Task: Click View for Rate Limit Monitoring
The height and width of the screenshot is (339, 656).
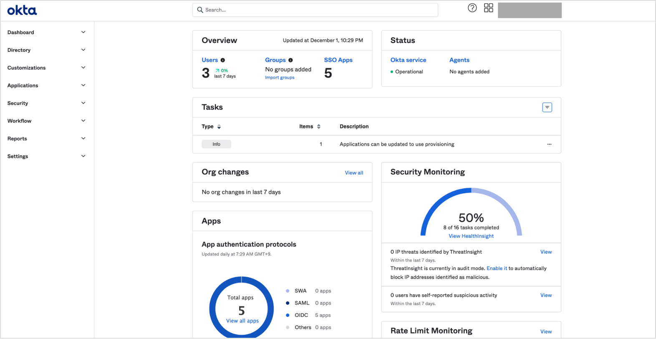Action: [x=546, y=331]
